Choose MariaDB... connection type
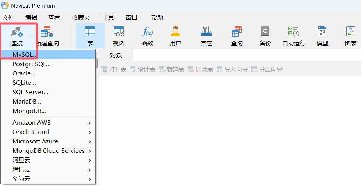Viewport: 361px width, 186px height. [x=48, y=102]
